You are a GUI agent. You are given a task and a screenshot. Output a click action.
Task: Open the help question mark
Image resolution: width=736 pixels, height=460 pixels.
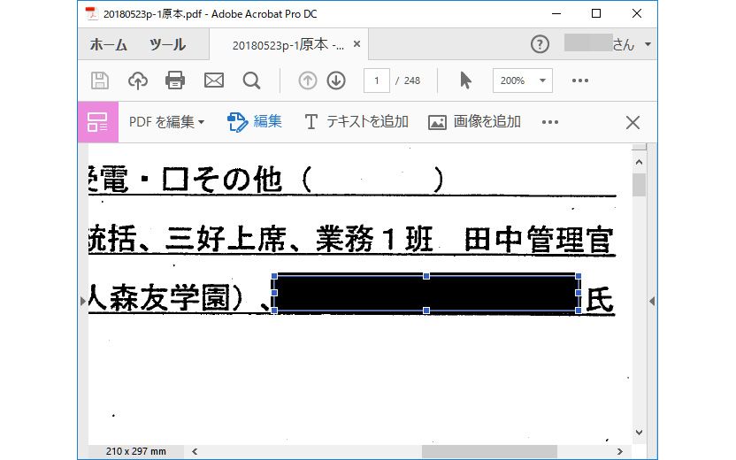[x=540, y=44]
